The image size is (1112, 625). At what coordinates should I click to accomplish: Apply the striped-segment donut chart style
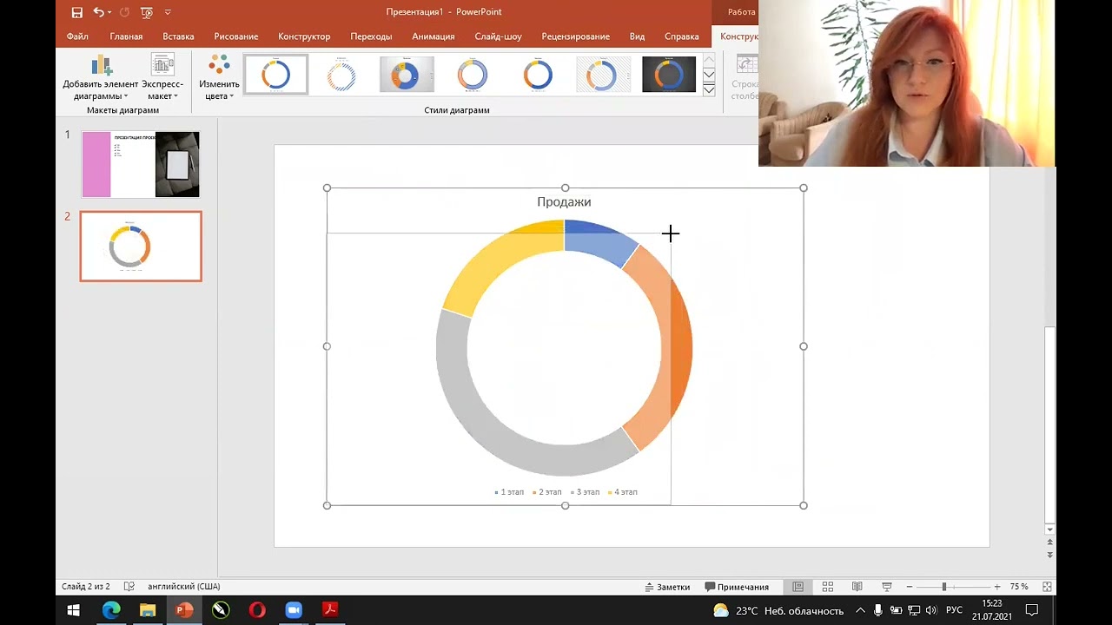point(341,75)
